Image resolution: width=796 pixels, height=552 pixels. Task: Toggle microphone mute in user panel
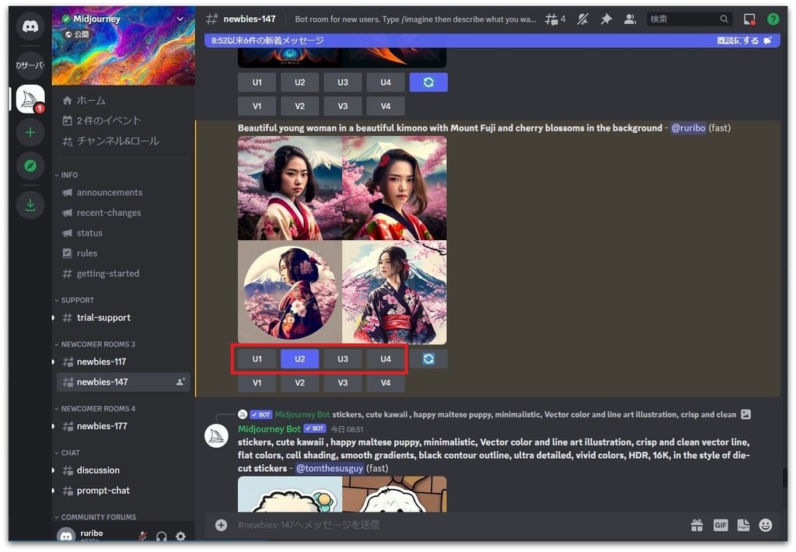[143, 536]
